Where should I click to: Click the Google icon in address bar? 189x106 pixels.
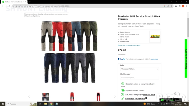click(164, 6)
